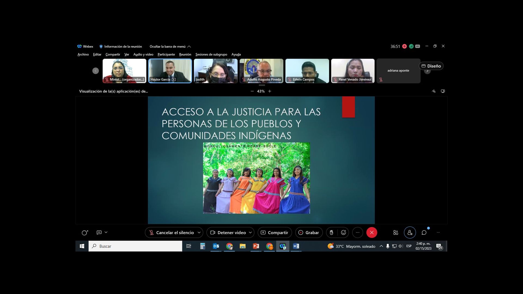Open Sesiones de subgrupo menu
Screen dimensions: 523x294
[x=211, y=54]
